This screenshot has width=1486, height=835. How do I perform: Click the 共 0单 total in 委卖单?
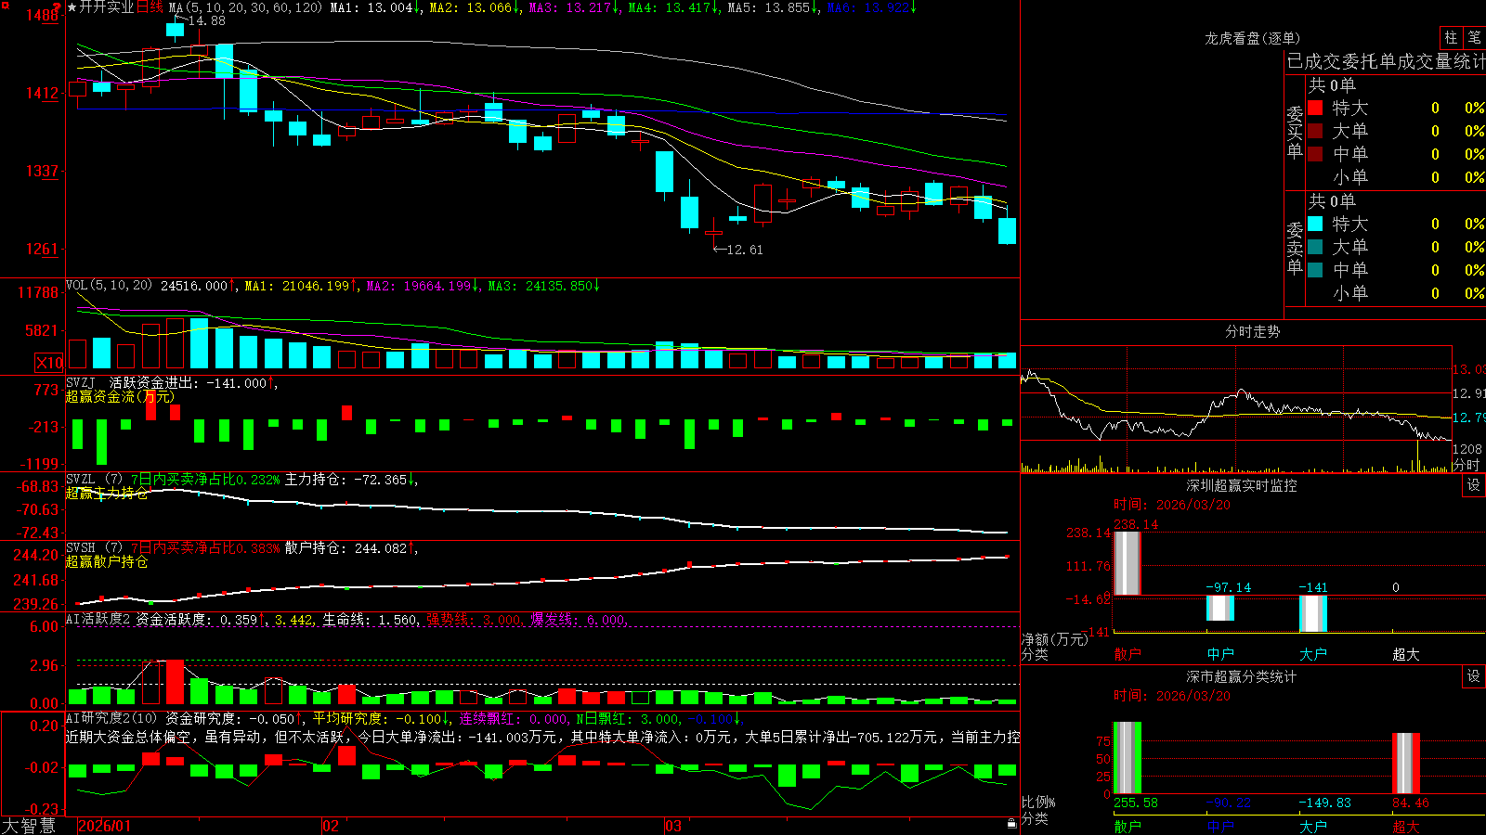(x=1332, y=201)
